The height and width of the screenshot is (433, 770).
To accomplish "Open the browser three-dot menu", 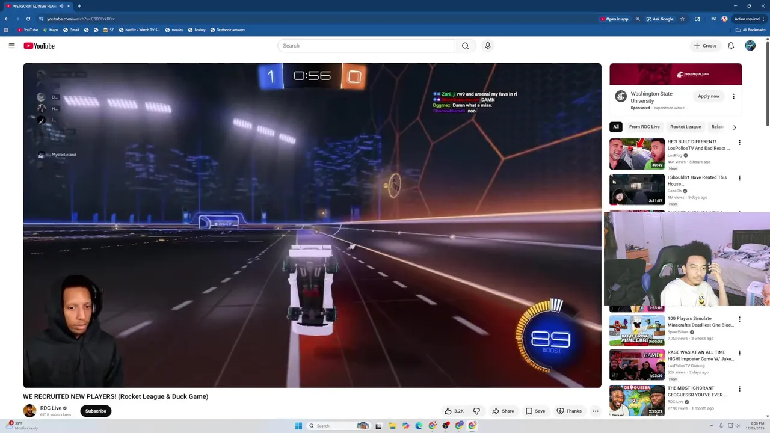I will (x=763, y=19).
